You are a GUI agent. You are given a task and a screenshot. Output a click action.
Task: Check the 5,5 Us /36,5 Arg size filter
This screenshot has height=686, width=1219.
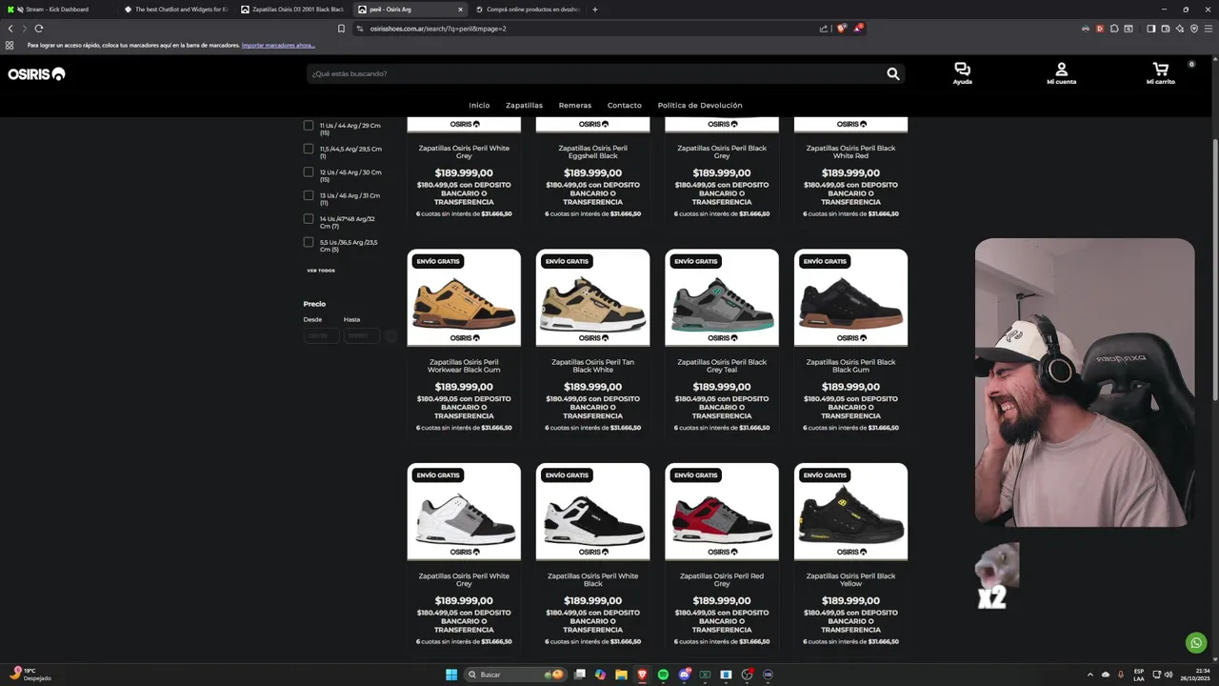(308, 242)
